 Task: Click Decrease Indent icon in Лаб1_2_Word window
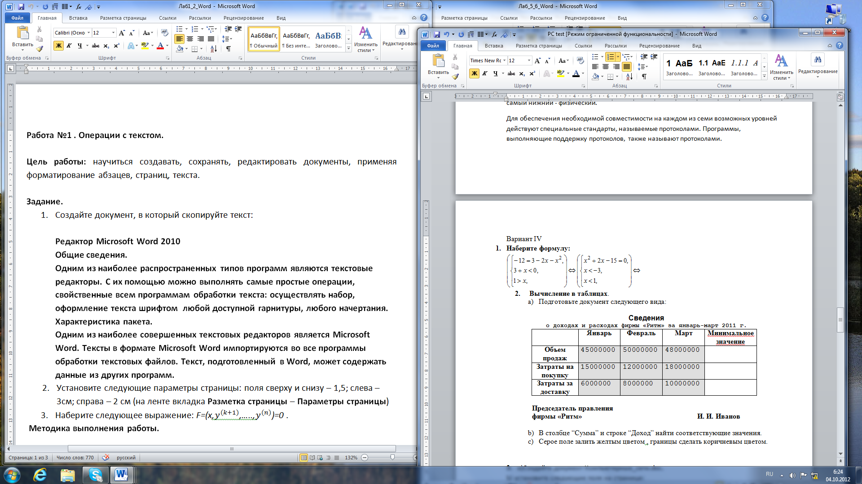[x=228, y=29]
